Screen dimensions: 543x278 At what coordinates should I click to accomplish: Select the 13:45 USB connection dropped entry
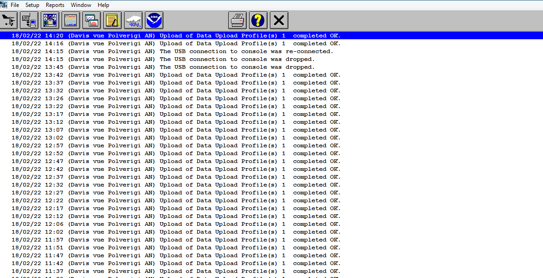coord(163,67)
